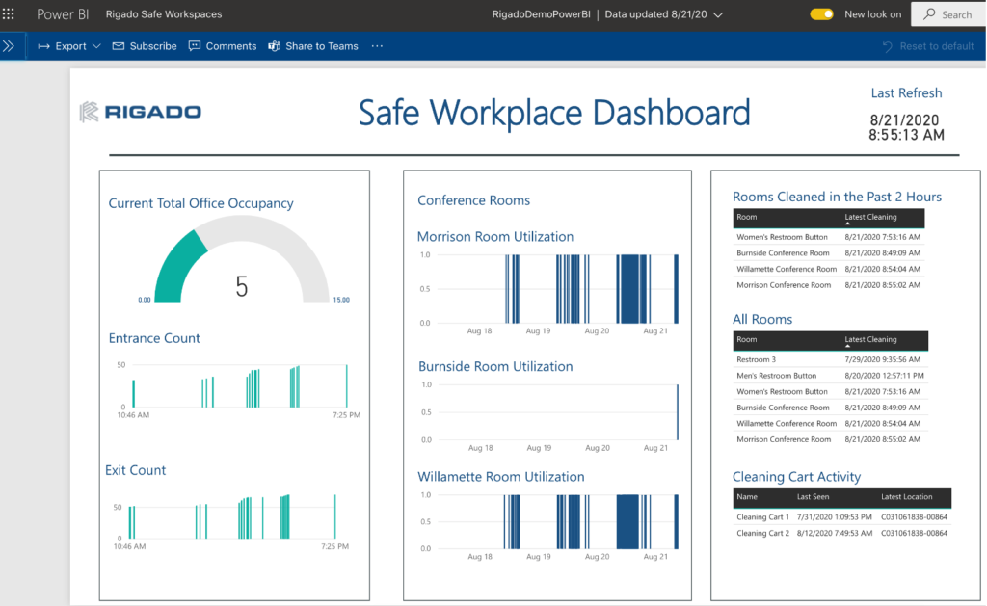Sort All Rooms table by Latest Cleaning

[x=870, y=340]
